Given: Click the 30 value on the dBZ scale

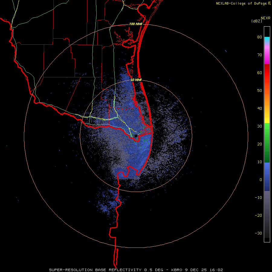Looking at the screenshot, I should point(260,126).
